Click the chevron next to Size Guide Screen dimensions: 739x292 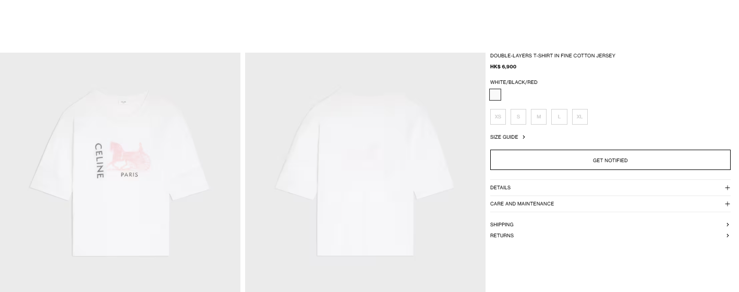tap(524, 137)
